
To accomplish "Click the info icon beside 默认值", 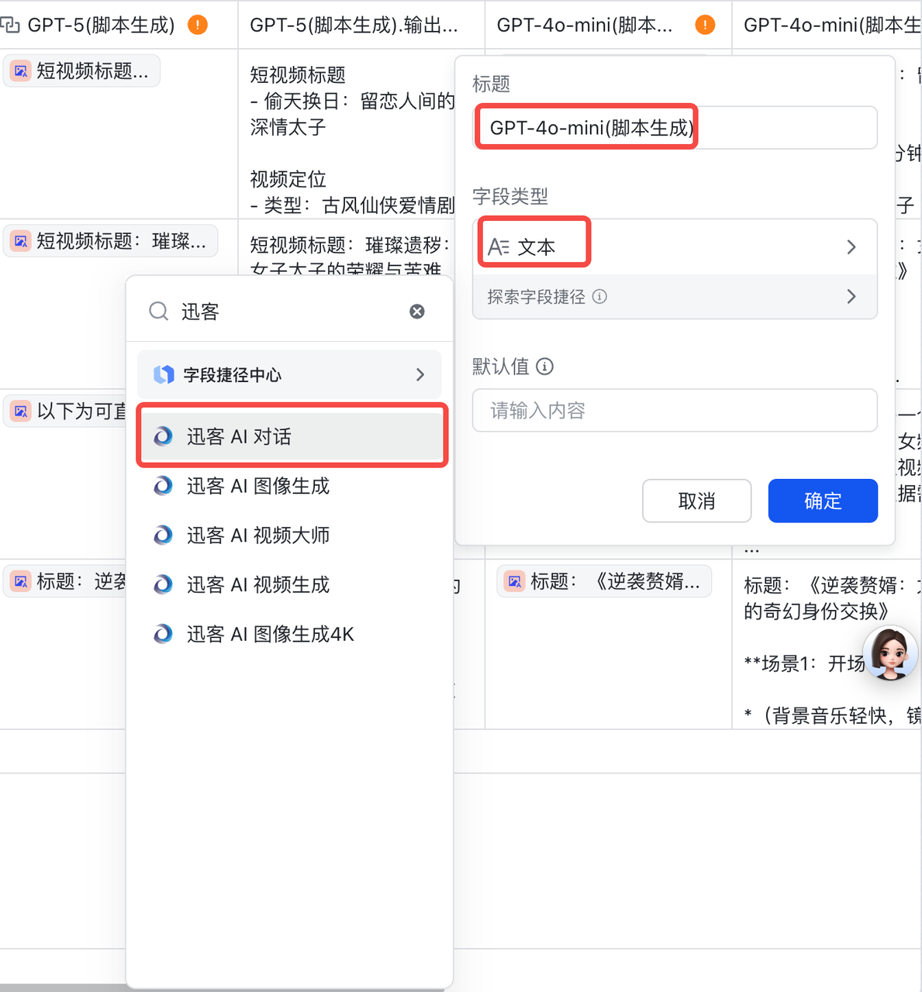I will point(545,367).
